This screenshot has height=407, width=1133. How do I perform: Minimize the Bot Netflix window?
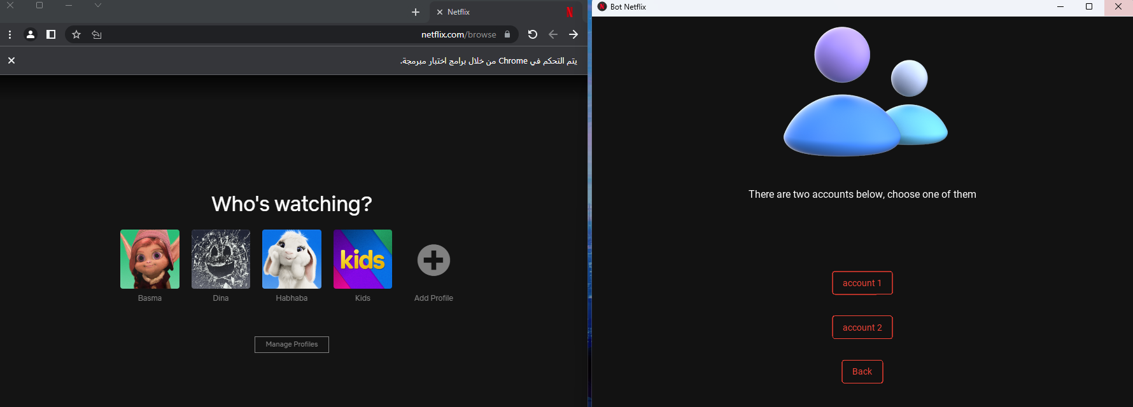point(1060,7)
